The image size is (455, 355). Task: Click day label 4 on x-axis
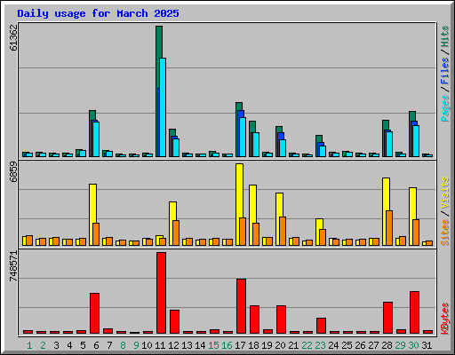tap(69, 345)
